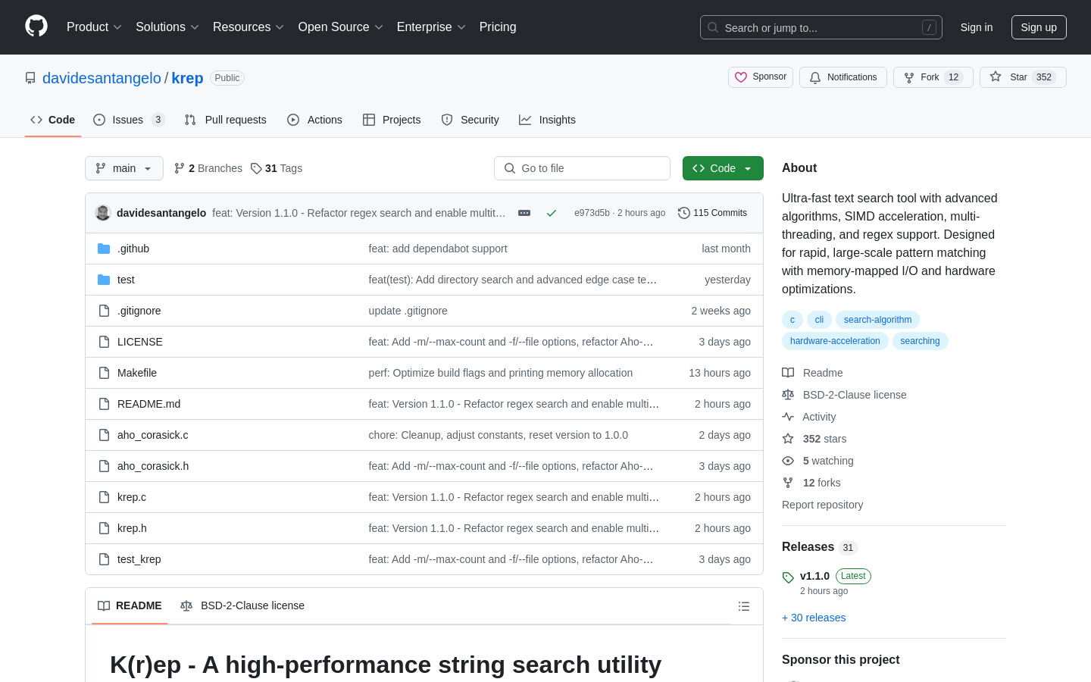Star the krep repository

(1023, 77)
